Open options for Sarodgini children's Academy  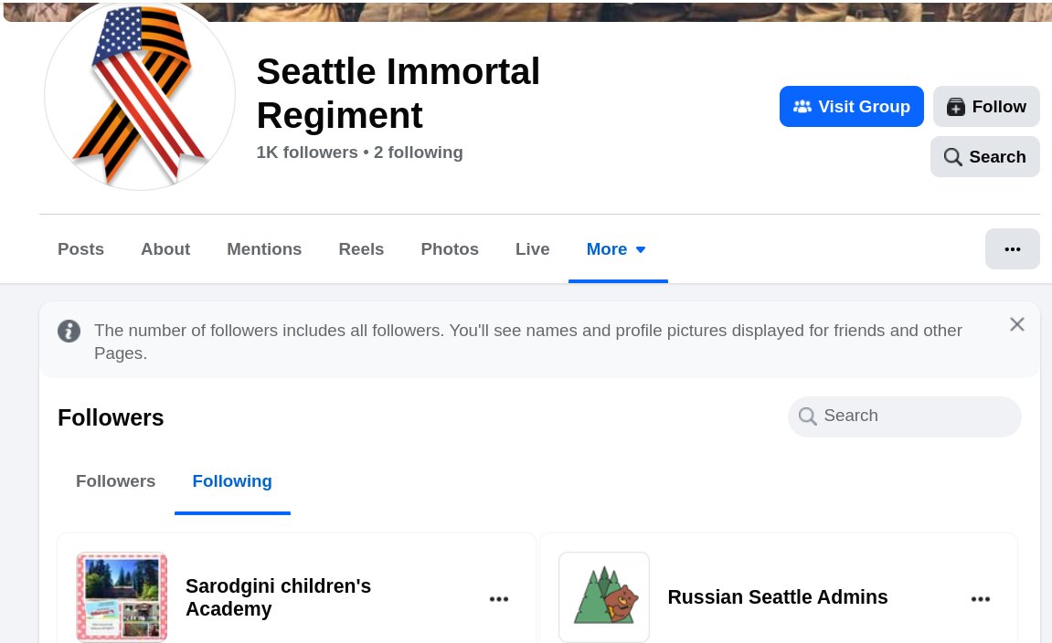(x=498, y=599)
